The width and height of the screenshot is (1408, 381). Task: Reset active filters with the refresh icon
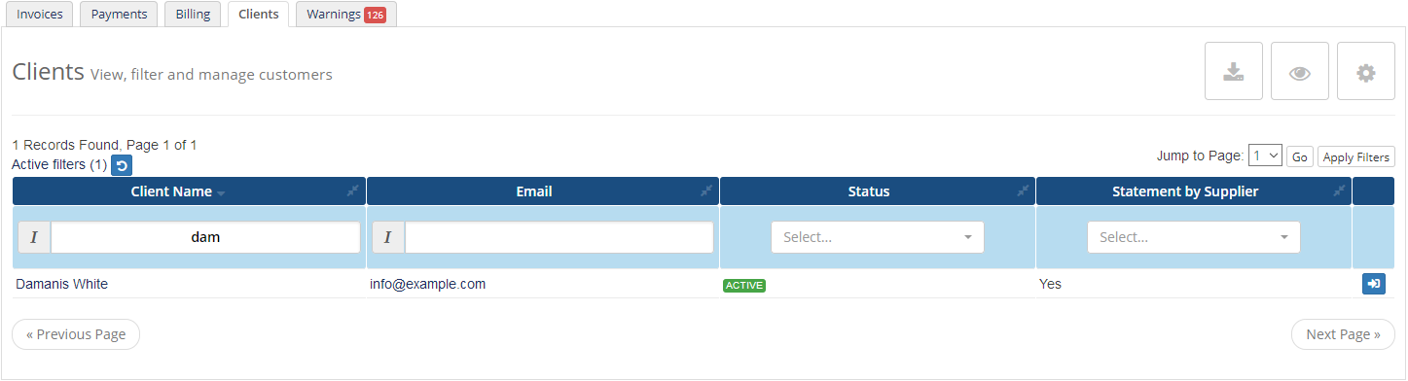click(122, 165)
